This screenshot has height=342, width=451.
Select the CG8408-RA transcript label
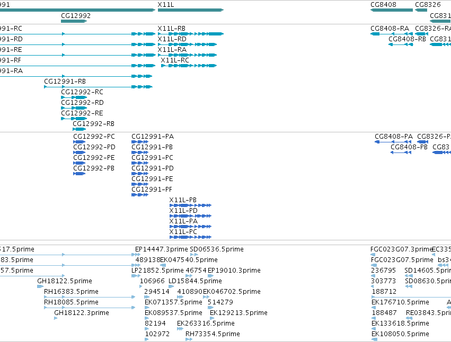click(x=390, y=29)
